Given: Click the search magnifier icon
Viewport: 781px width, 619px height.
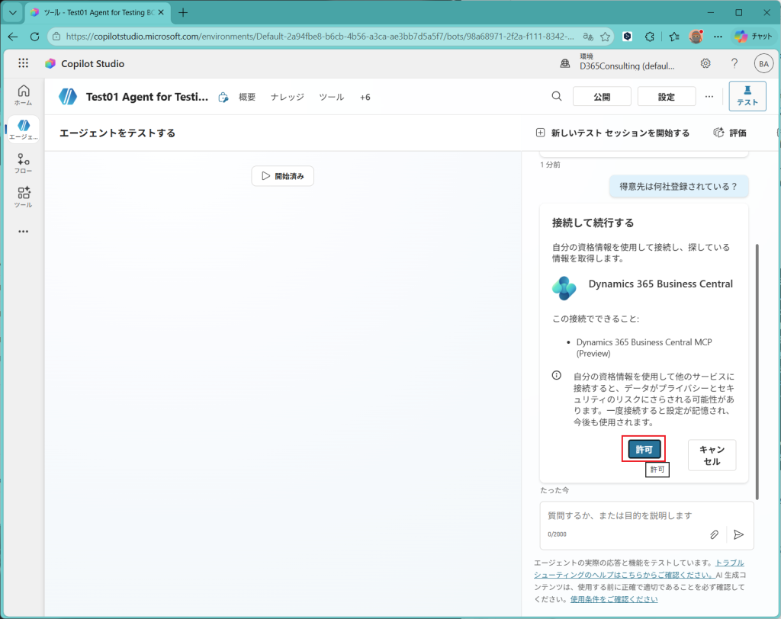Looking at the screenshot, I should click(x=557, y=96).
